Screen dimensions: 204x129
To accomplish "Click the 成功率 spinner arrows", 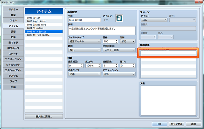I will click(99, 66).
